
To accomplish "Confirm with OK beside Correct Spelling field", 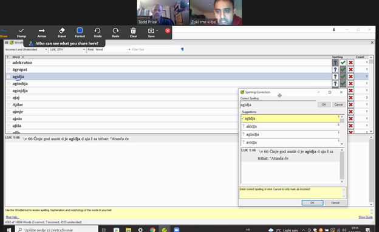I will tap(324, 104).
